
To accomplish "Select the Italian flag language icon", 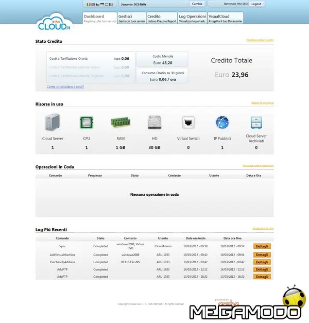I will [x=88, y=4].
